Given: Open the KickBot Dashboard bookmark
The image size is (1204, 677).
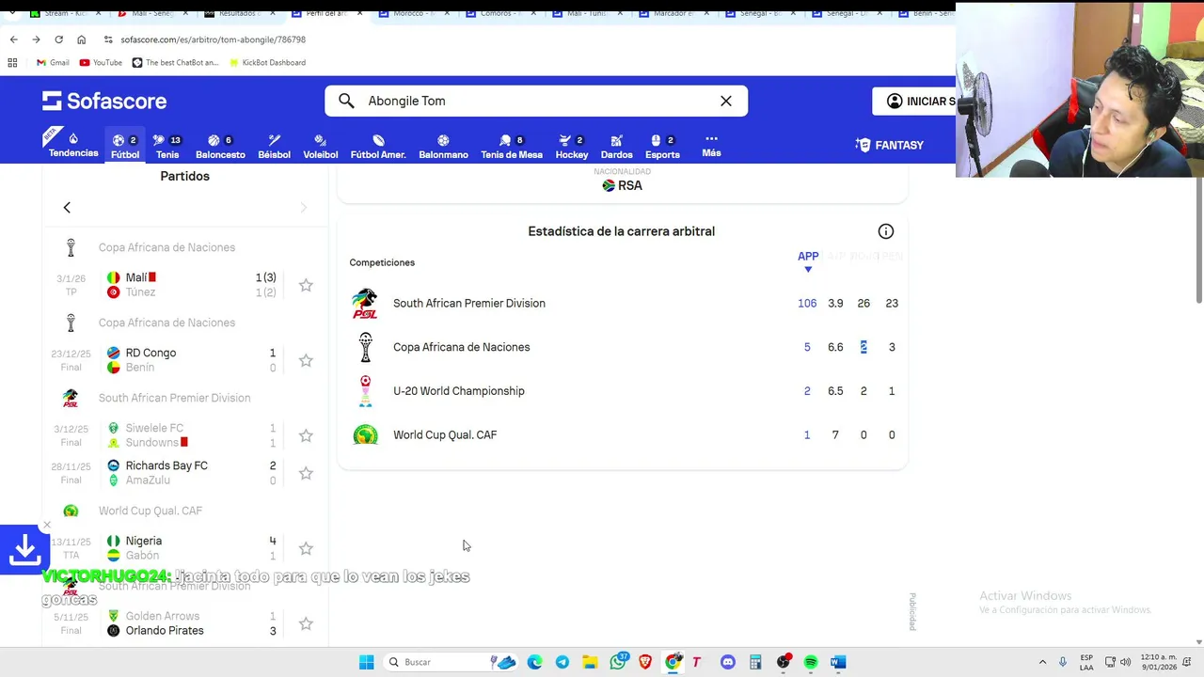Looking at the screenshot, I should 267,62.
